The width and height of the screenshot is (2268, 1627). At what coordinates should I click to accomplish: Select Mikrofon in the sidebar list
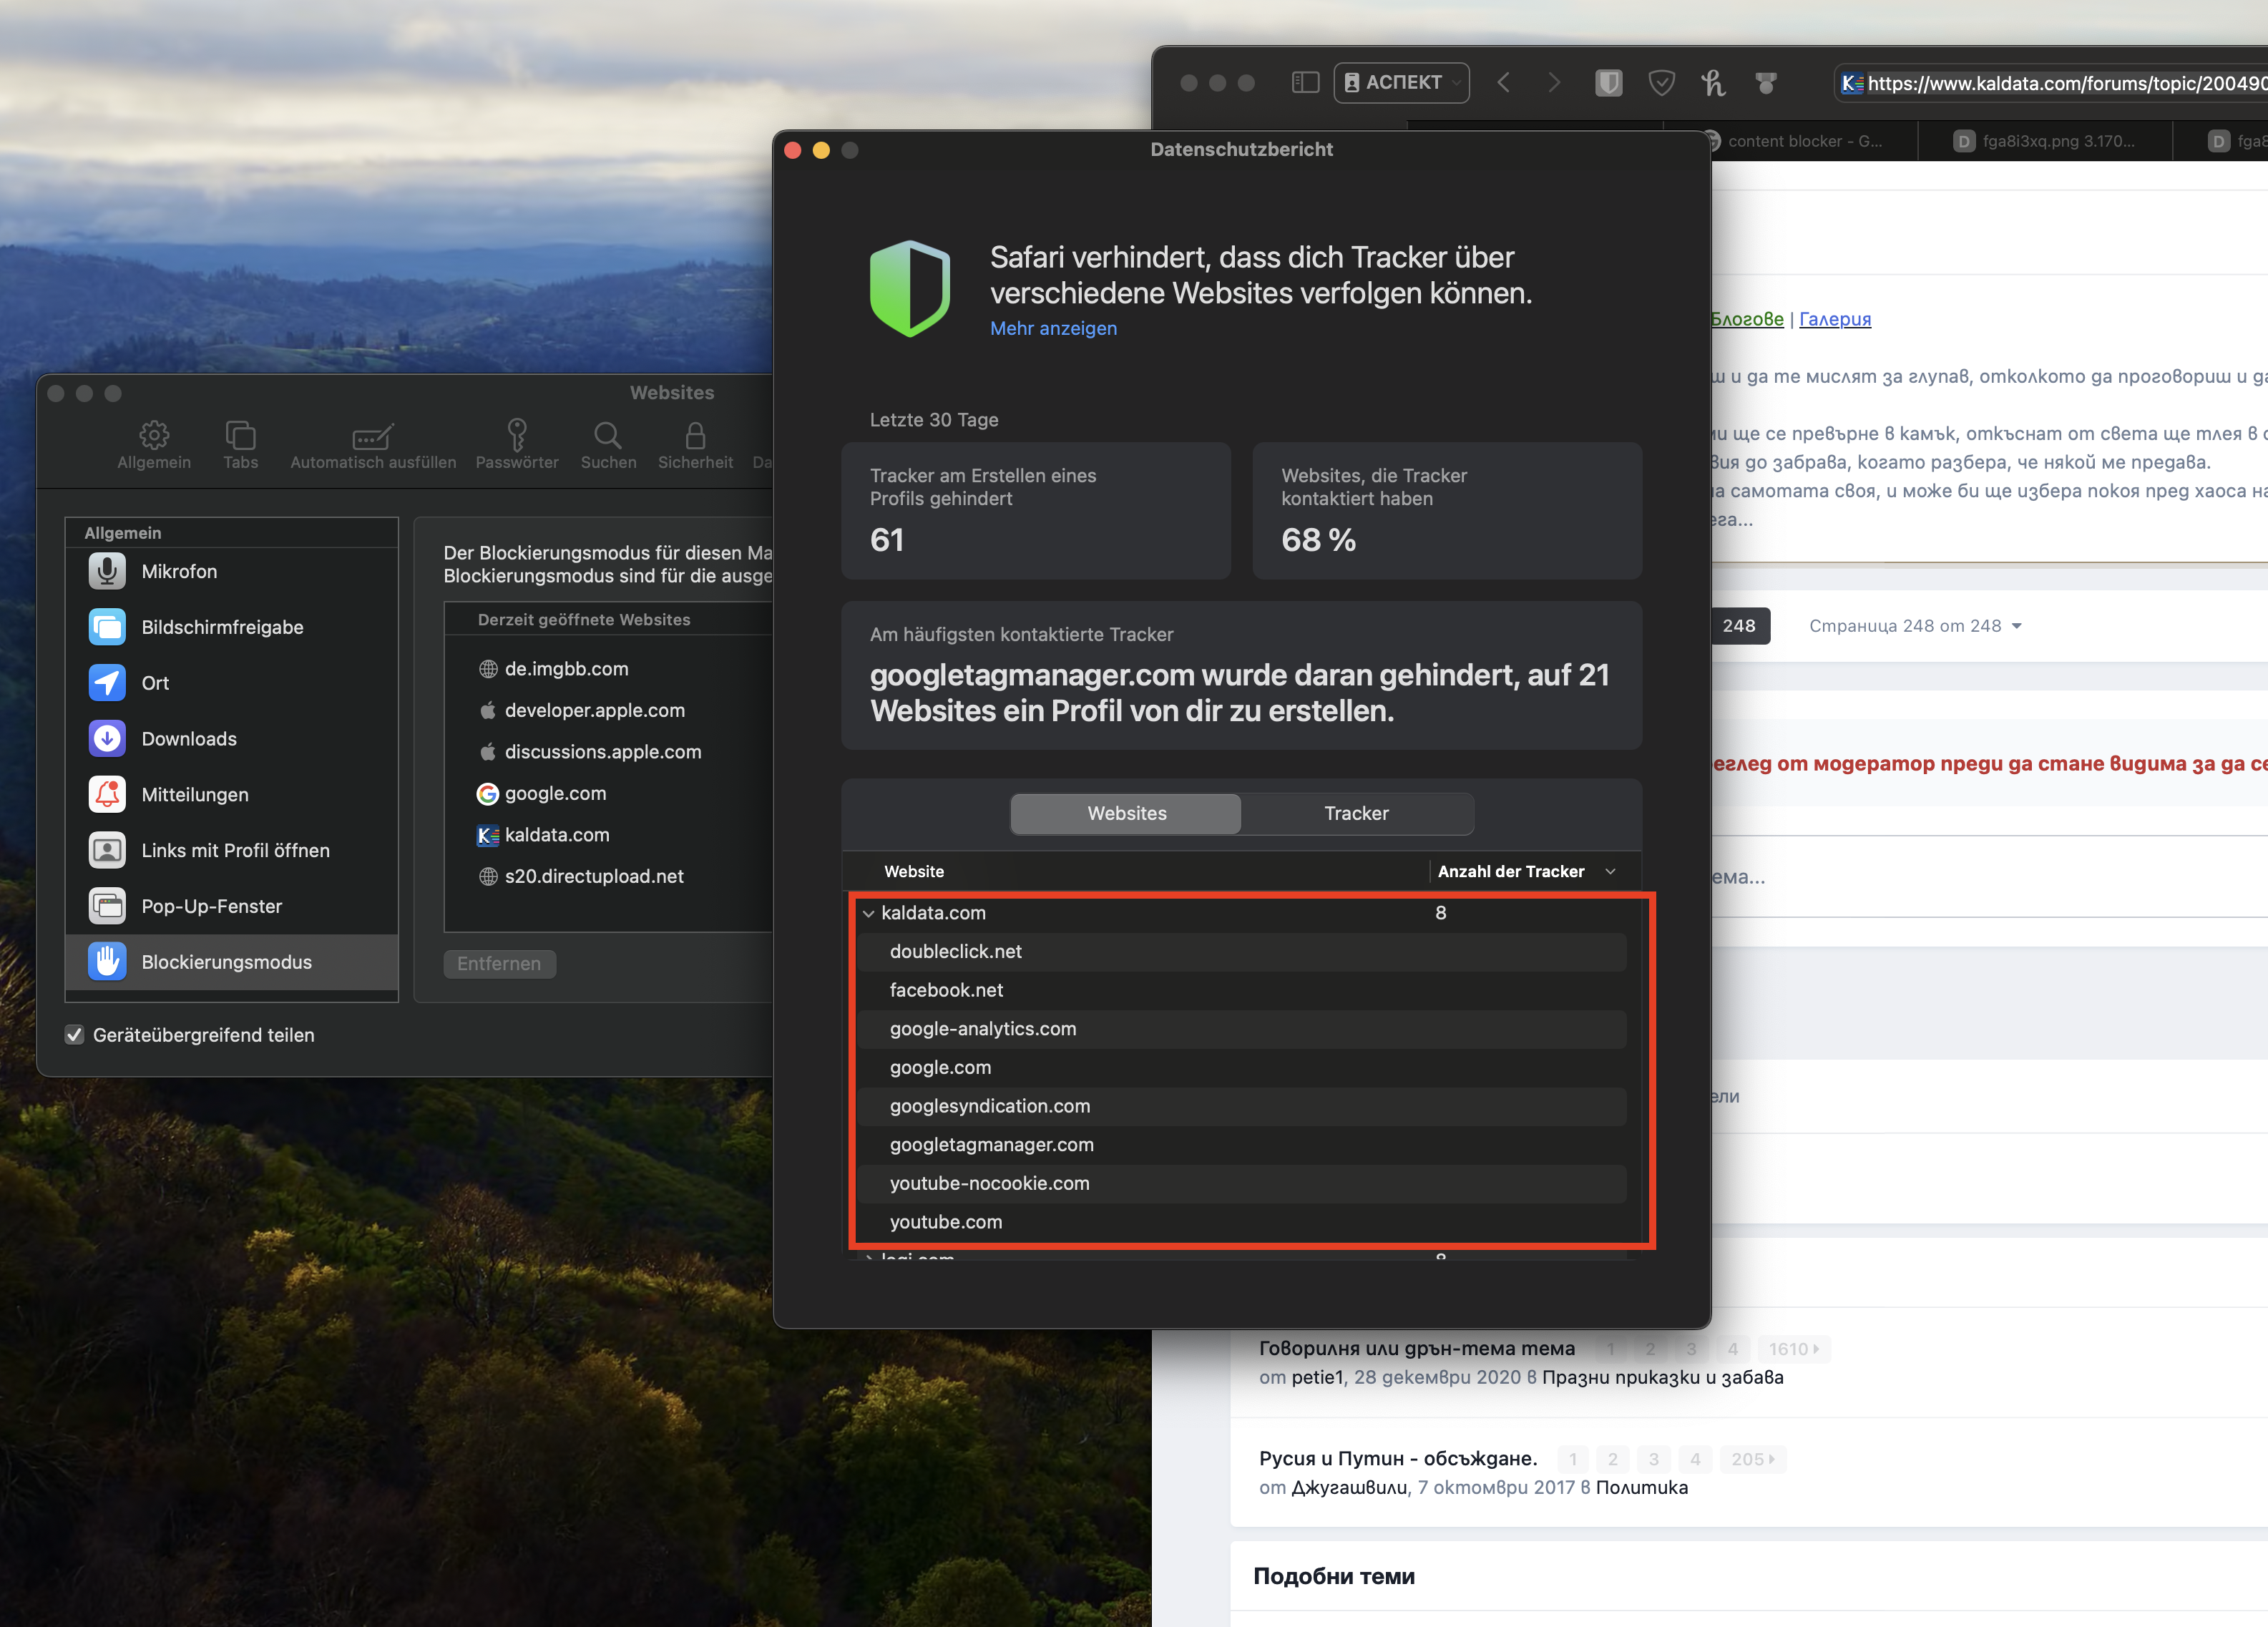tap(232, 571)
